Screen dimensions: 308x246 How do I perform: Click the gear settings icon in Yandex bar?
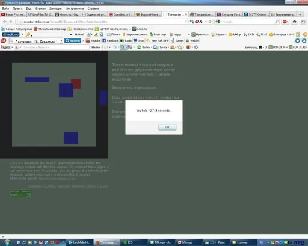pos(196,47)
